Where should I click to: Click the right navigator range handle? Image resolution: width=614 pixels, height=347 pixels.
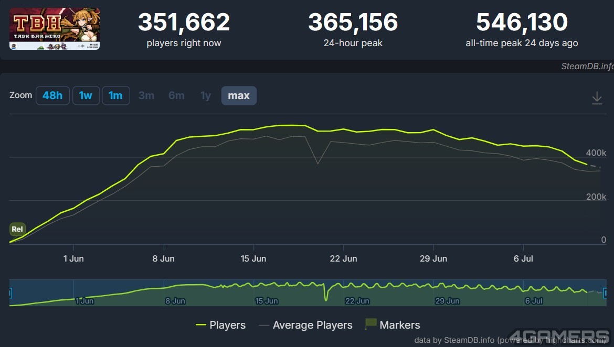tap(606, 292)
